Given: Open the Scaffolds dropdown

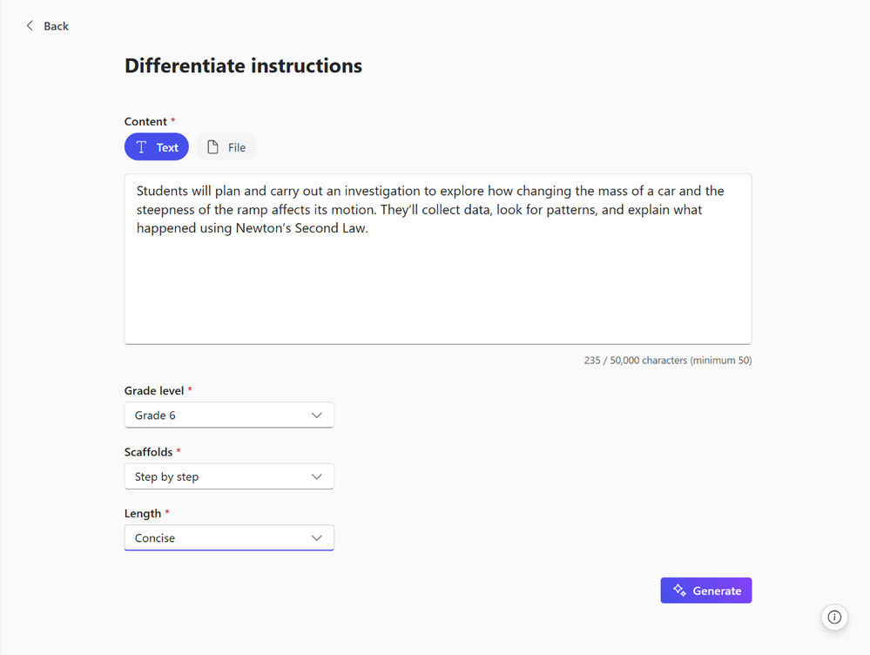Looking at the screenshot, I should click(228, 476).
